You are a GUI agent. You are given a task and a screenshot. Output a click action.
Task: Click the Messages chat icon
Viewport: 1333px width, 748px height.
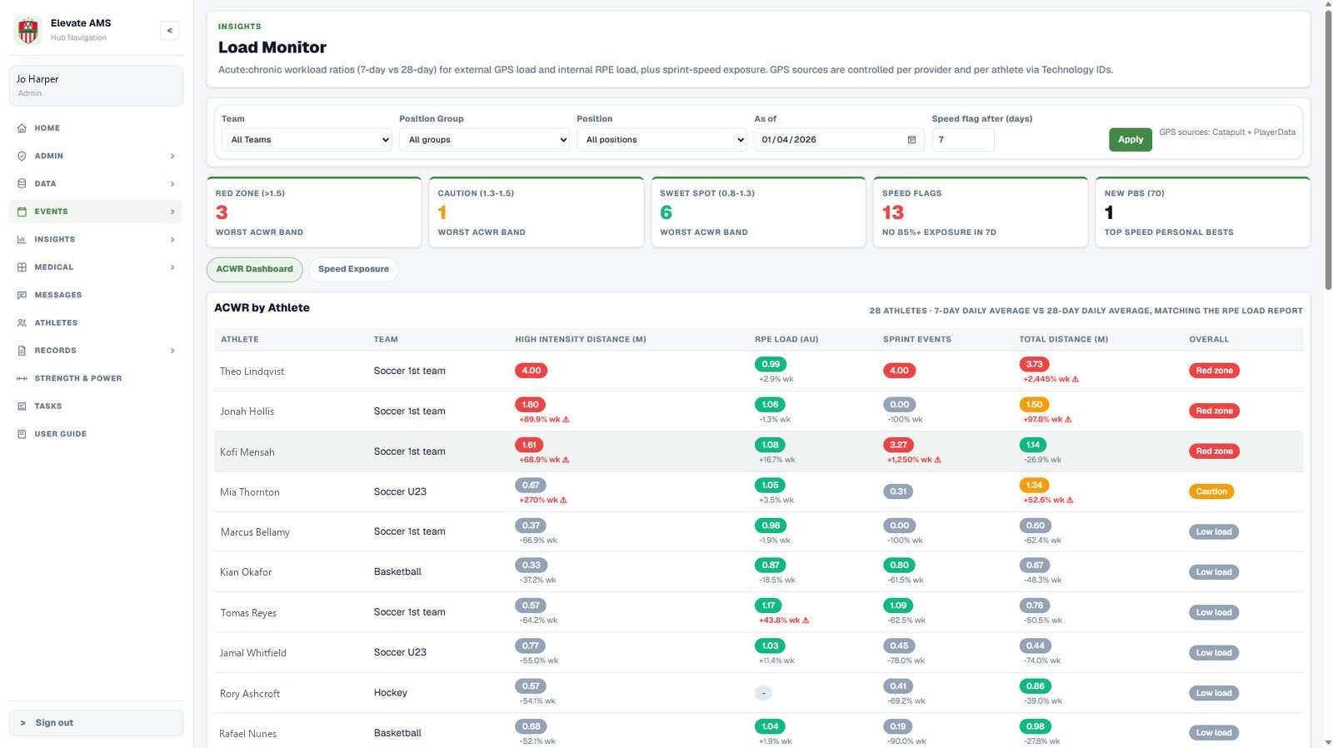pyautogui.click(x=22, y=295)
